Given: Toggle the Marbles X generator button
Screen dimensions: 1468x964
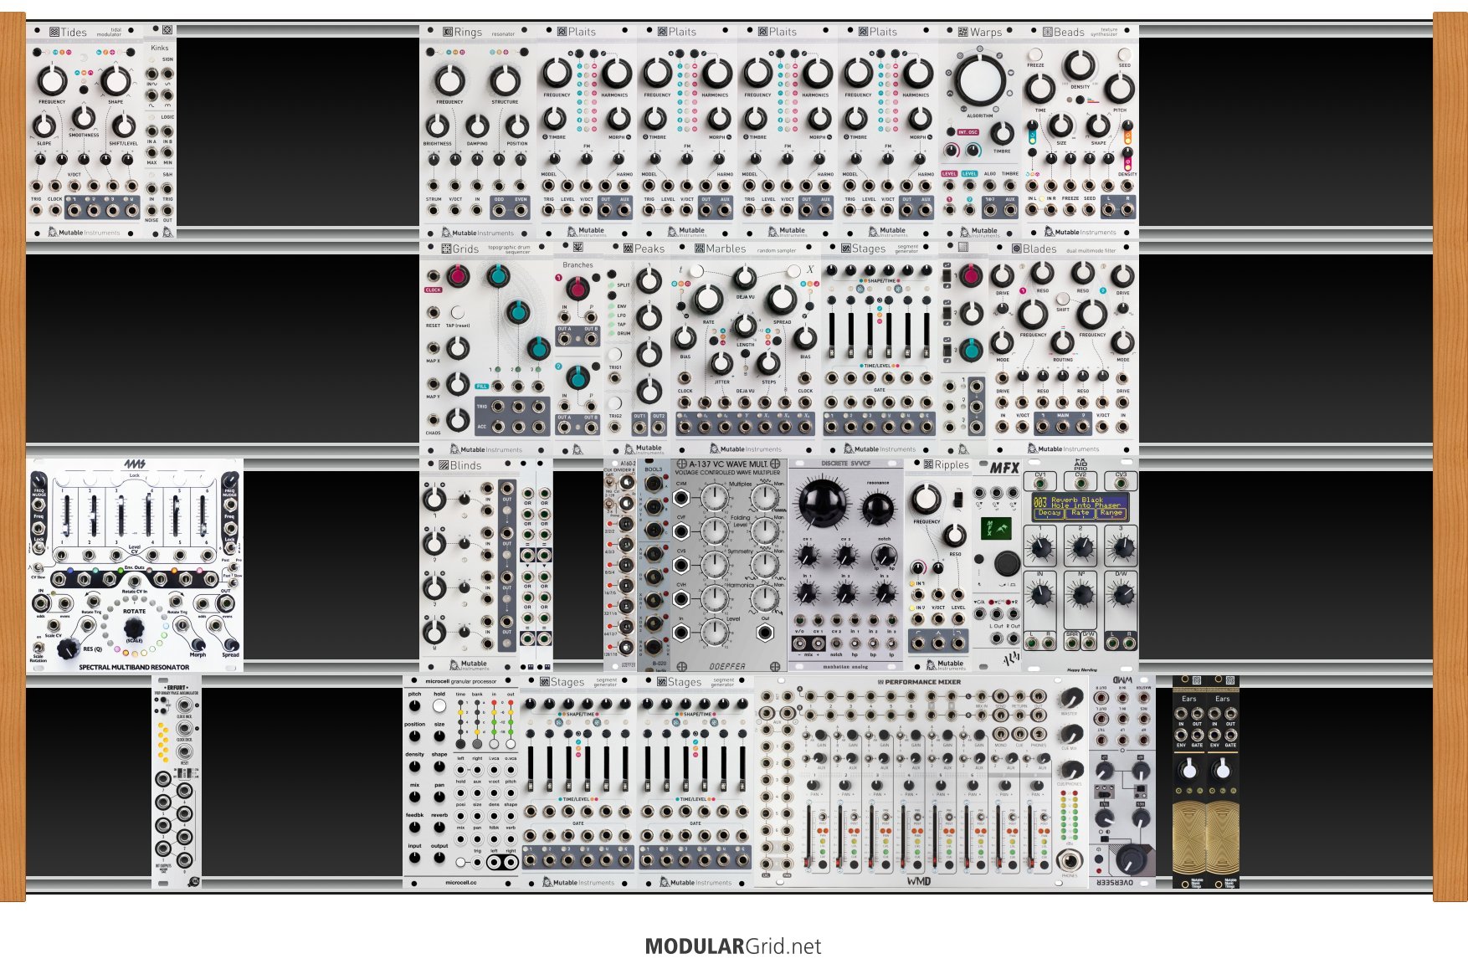Looking at the screenshot, I should [793, 271].
